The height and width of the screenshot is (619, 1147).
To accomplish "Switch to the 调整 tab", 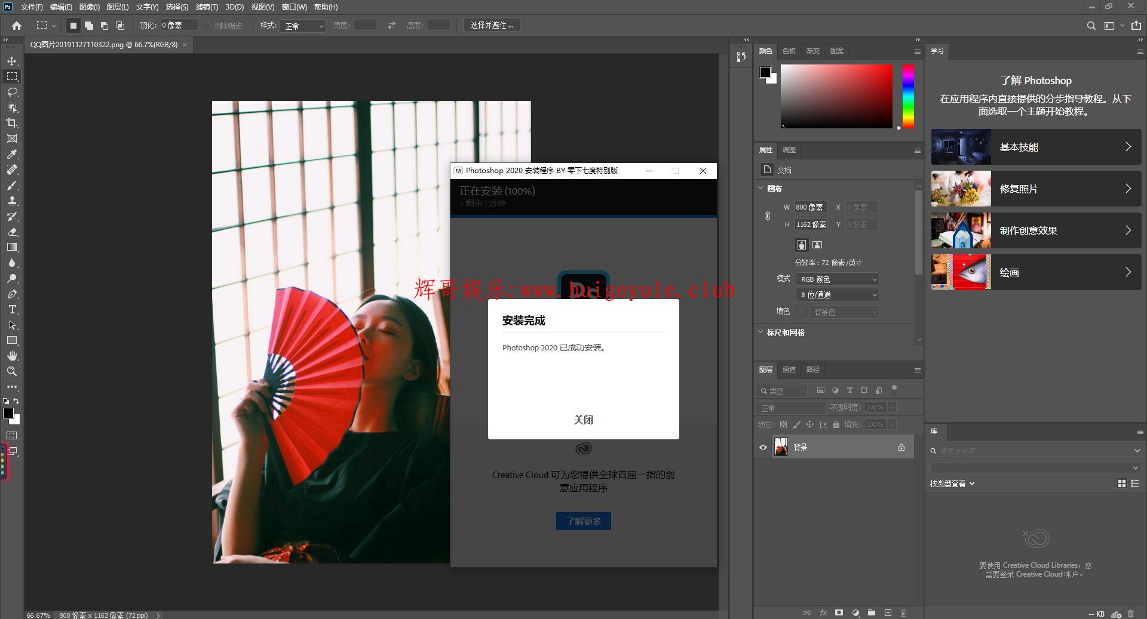I will click(789, 150).
